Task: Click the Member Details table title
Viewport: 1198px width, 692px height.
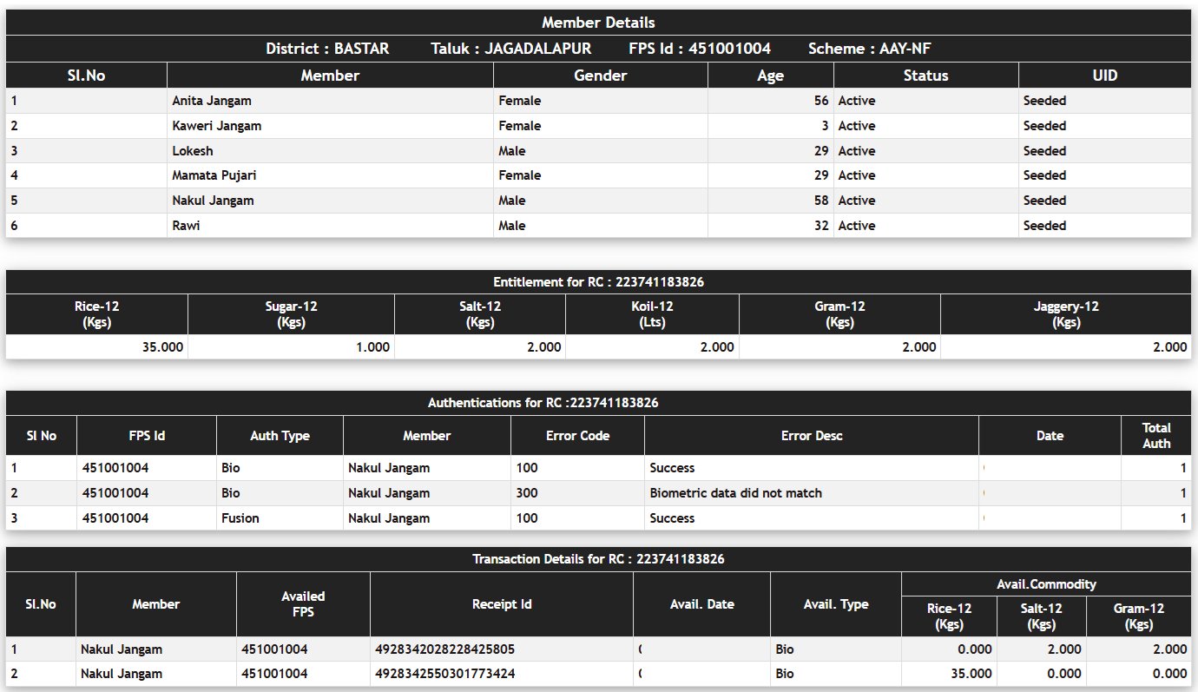Action: [598, 23]
